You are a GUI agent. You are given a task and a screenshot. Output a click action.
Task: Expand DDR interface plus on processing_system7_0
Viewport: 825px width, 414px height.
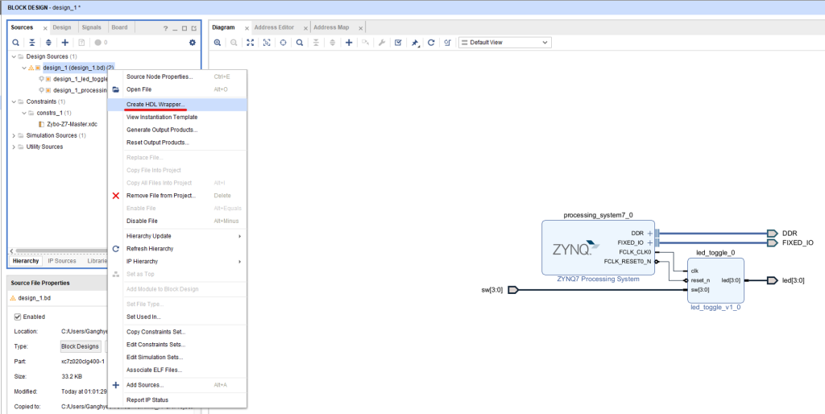click(x=650, y=234)
